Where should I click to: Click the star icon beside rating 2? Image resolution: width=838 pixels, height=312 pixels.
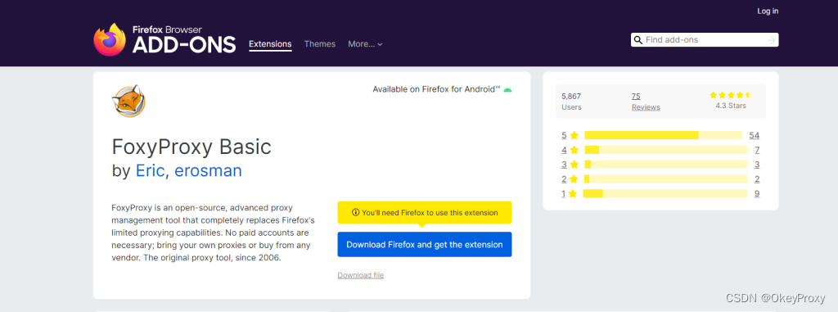574,179
